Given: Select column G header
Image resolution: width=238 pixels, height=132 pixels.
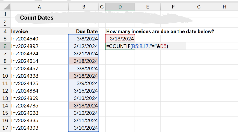Looking at the screenshot, I should (x=199, y=7).
